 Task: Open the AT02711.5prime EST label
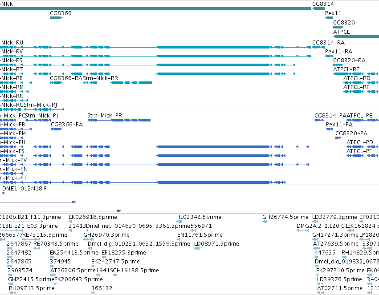pos(340,288)
